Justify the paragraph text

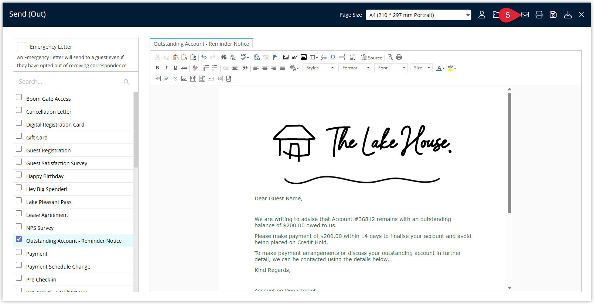tap(283, 68)
